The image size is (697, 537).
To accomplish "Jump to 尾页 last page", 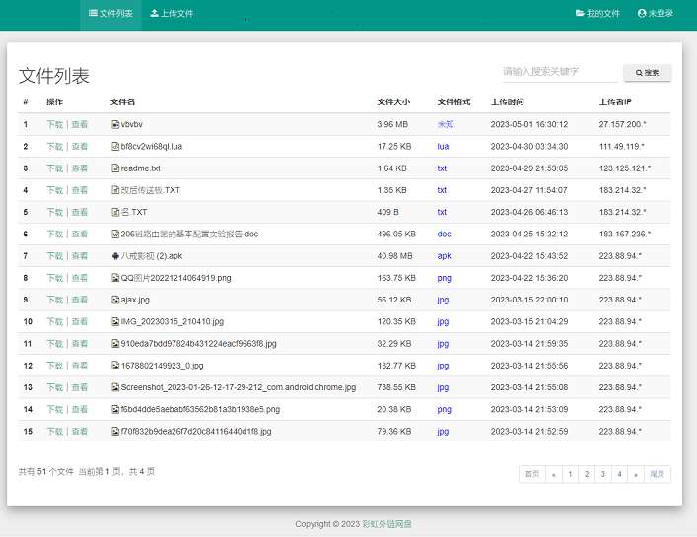I will 658,474.
